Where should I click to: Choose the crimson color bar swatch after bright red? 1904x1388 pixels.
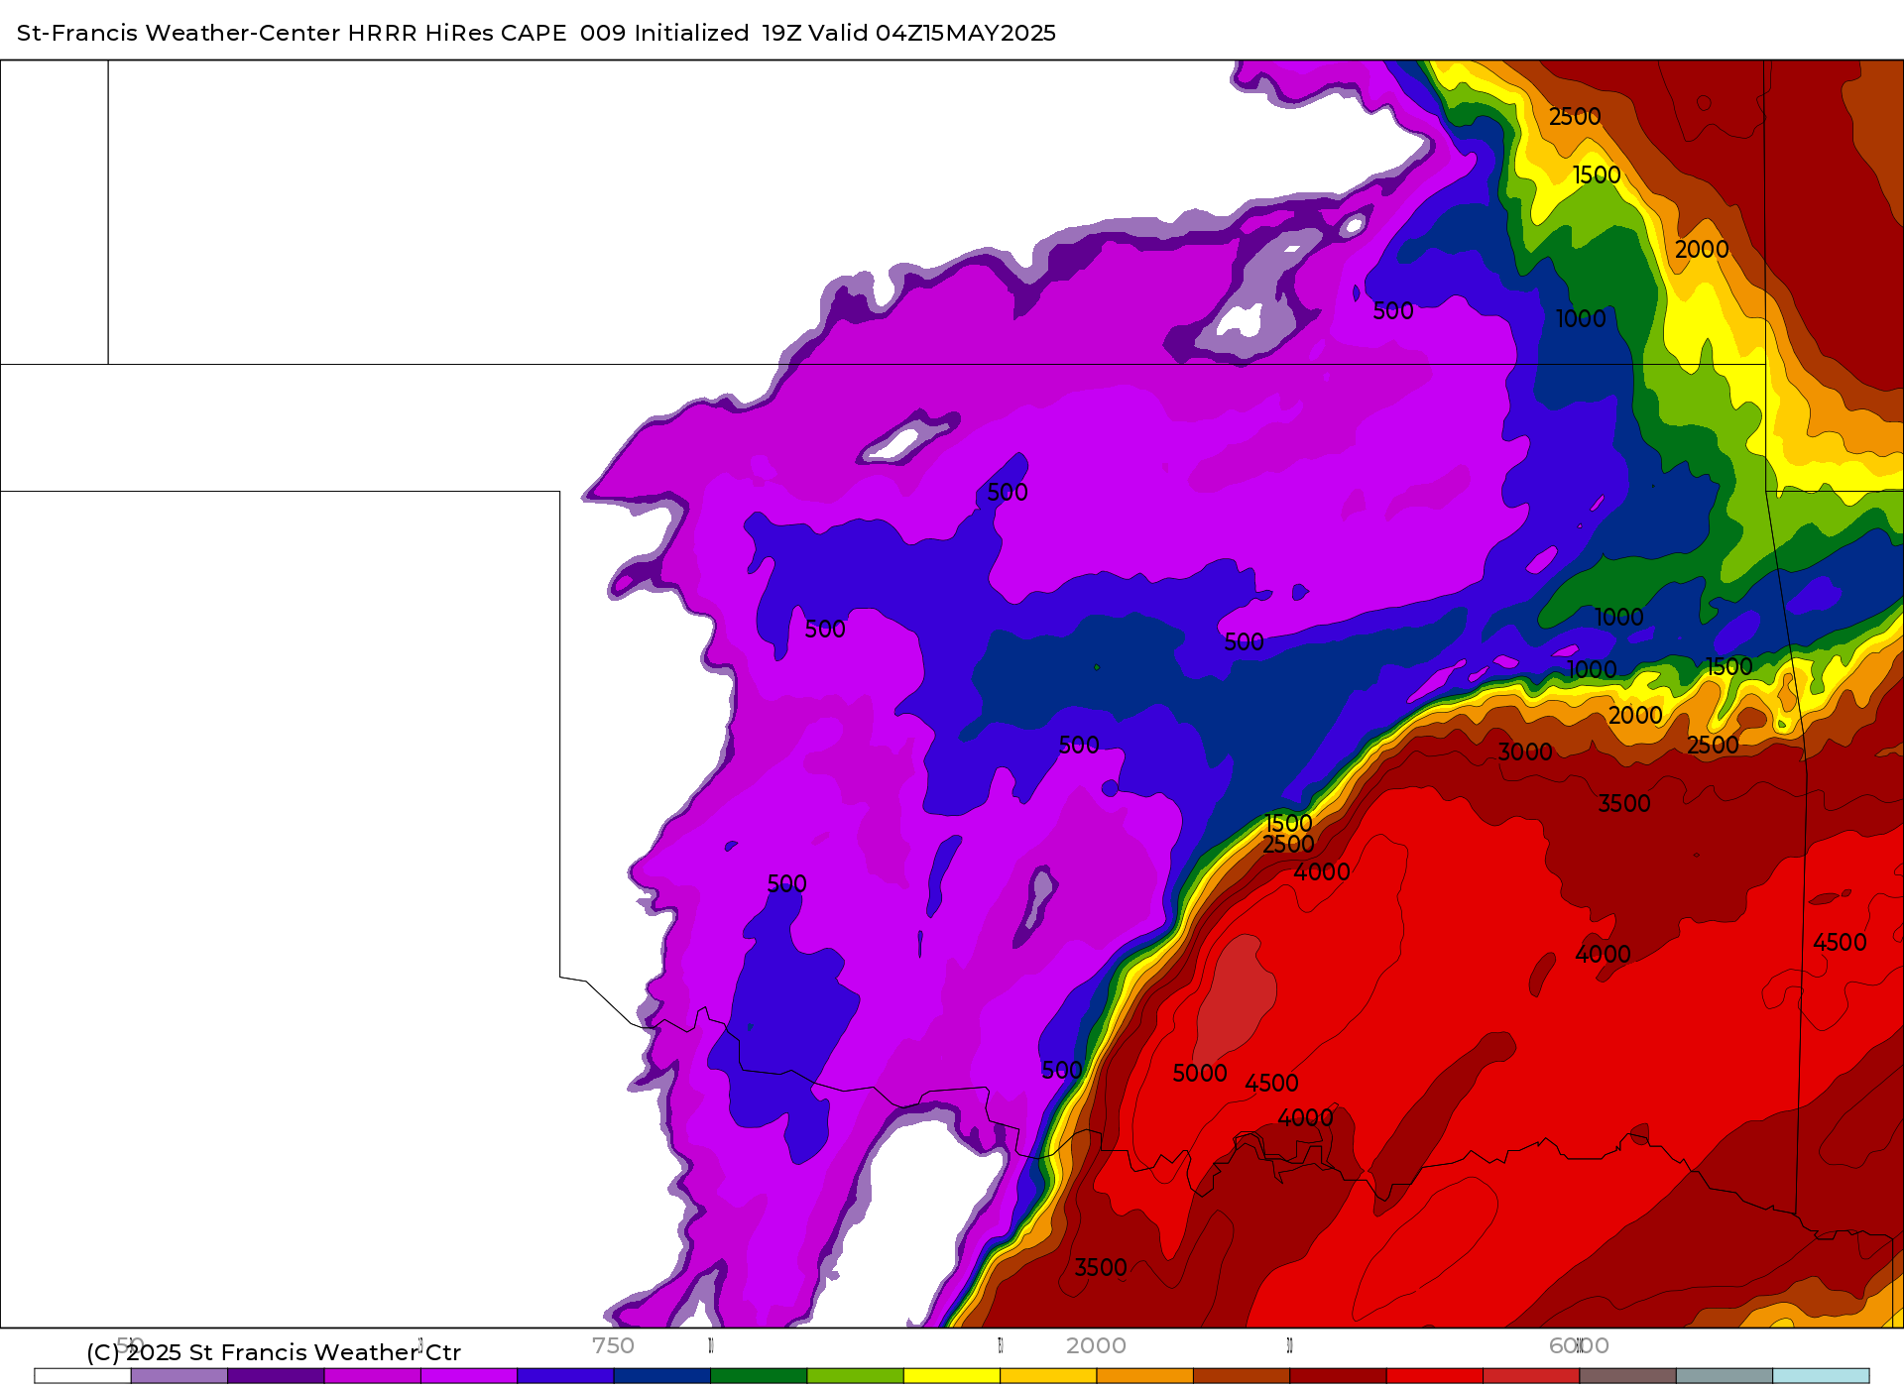(x=1531, y=1376)
